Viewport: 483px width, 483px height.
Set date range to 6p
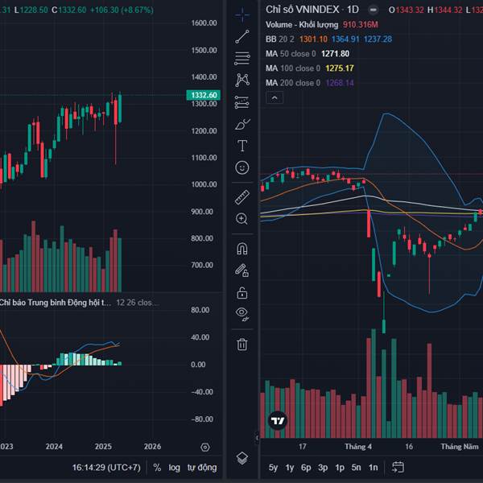pos(306,468)
